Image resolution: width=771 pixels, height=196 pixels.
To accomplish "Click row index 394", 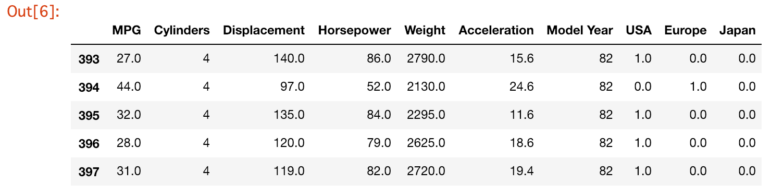I will tap(89, 87).
